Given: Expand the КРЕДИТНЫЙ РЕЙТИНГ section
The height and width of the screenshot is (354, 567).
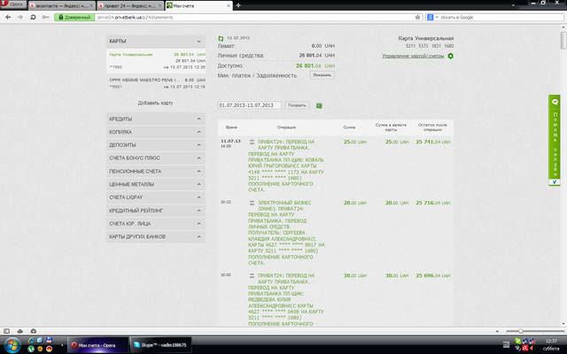Looking at the screenshot, I should (x=156, y=211).
